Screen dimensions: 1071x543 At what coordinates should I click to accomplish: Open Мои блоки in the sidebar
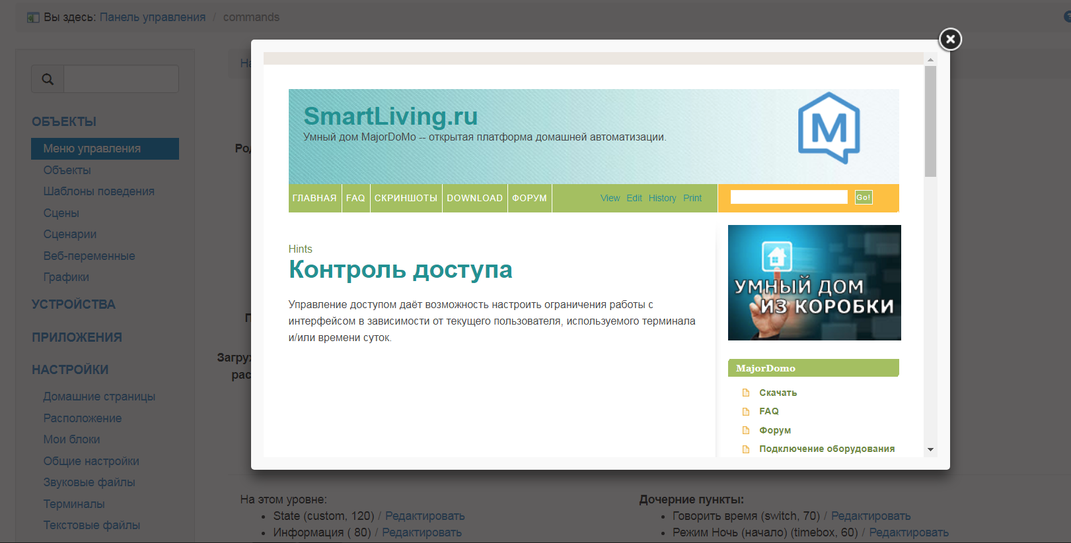(x=71, y=439)
